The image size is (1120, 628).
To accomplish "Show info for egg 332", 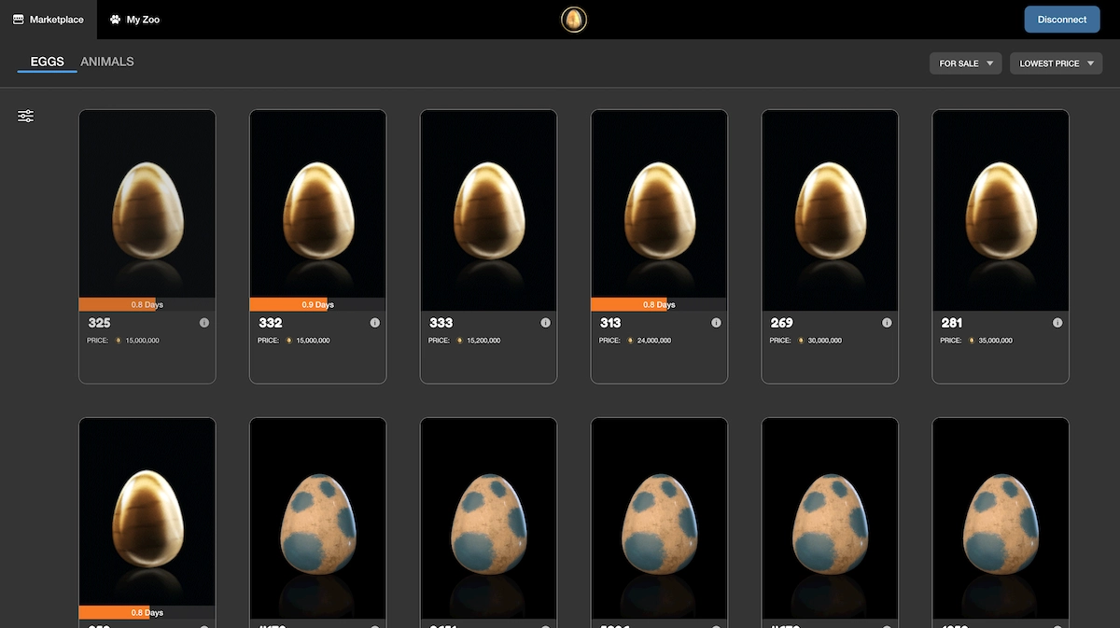I will click(375, 323).
